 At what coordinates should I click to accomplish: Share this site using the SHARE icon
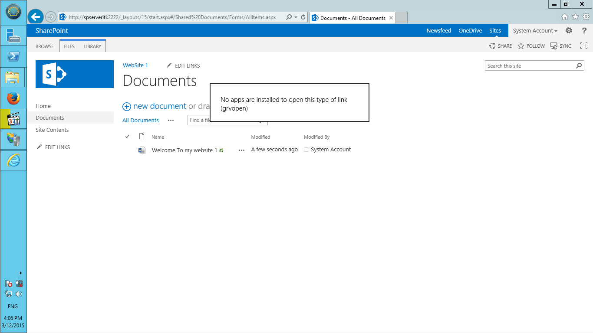[x=501, y=46]
